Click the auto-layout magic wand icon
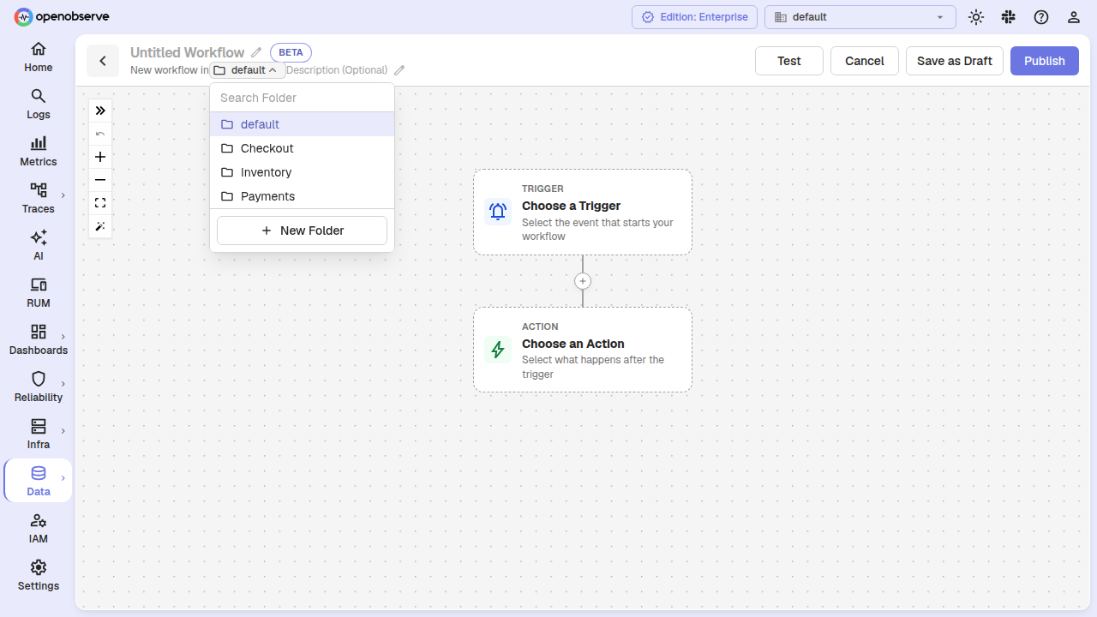 click(x=100, y=226)
